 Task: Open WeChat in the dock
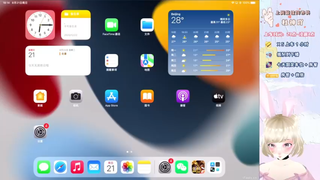pos(182,167)
